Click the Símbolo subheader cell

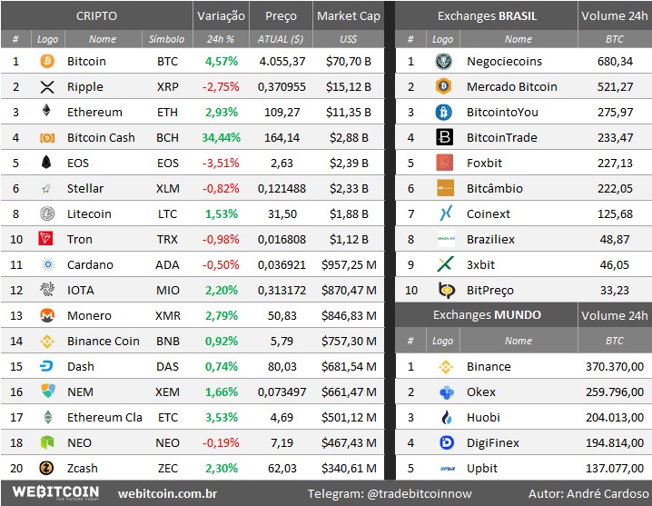(x=167, y=39)
